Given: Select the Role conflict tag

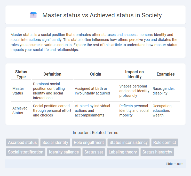Looking at the screenshot, I should (x=165, y=142).
